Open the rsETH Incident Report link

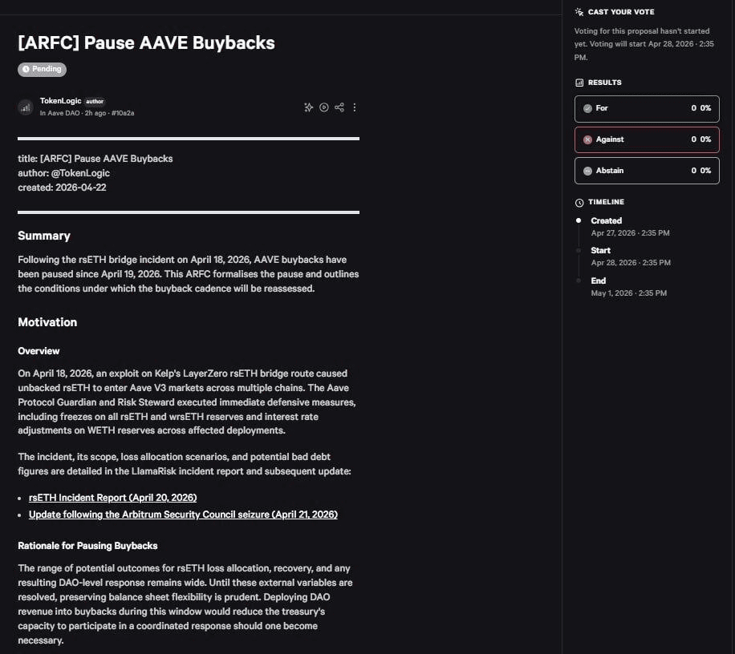[x=112, y=498]
